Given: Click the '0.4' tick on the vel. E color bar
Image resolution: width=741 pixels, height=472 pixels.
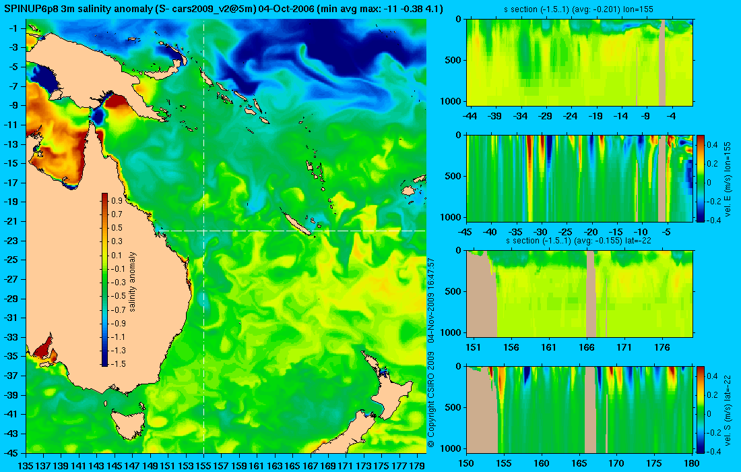Looking at the screenshot, I should click(x=712, y=144).
